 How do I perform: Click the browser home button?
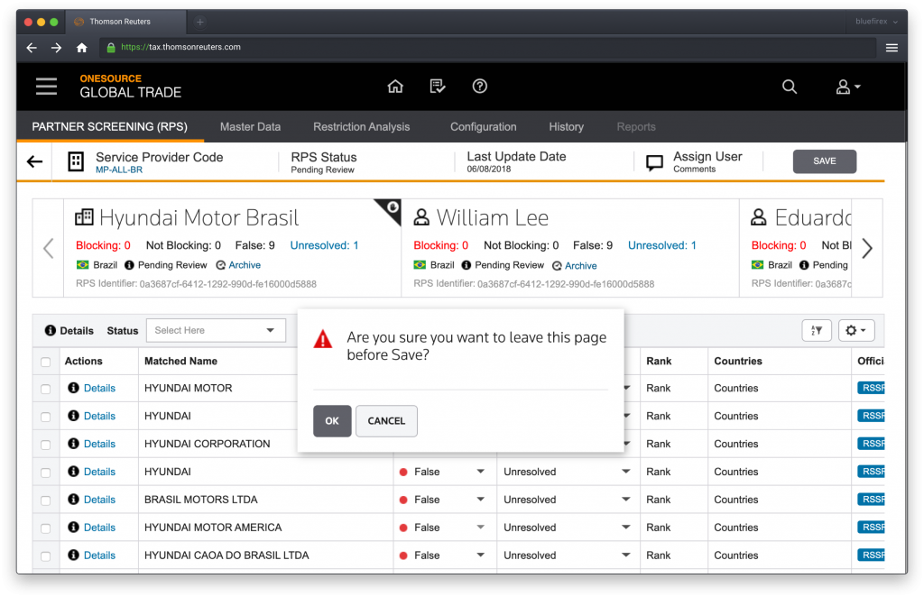[82, 48]
